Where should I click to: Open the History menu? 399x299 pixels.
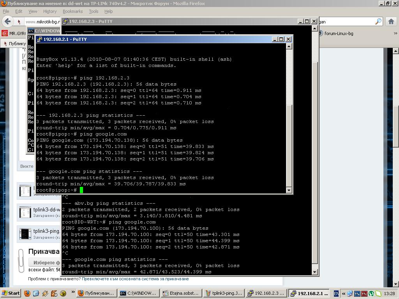pos(49,11)
